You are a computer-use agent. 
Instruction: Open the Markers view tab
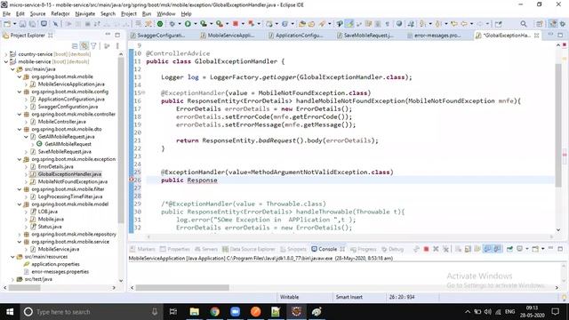[x=142, y=249]
